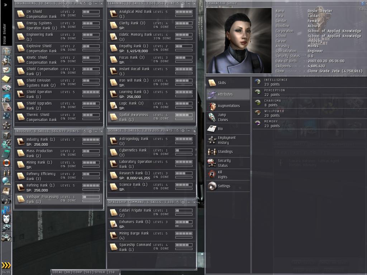Open the corporation stars sidebar icon

tap(6, 125)
